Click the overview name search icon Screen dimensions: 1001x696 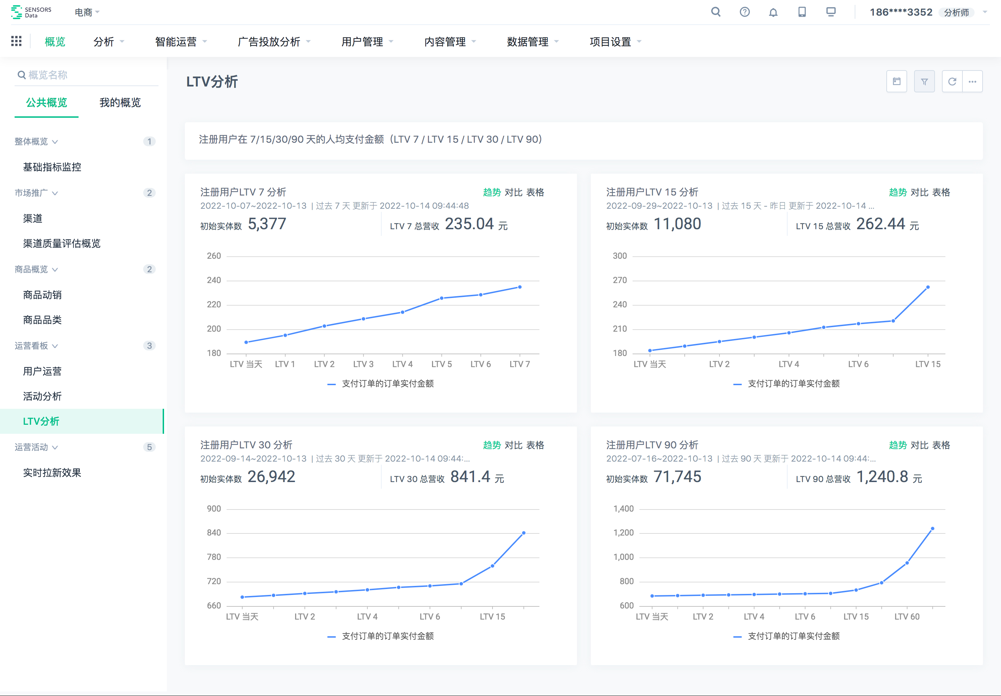click(21, 75)
